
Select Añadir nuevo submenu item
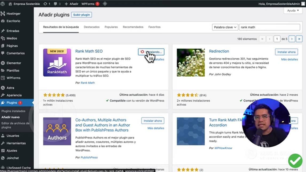click(10, 117)
